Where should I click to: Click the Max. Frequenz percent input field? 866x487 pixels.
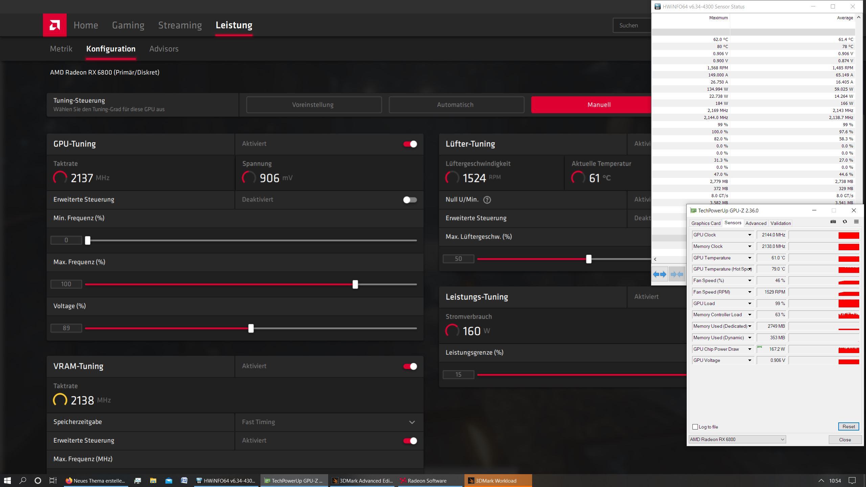[66, 284]
